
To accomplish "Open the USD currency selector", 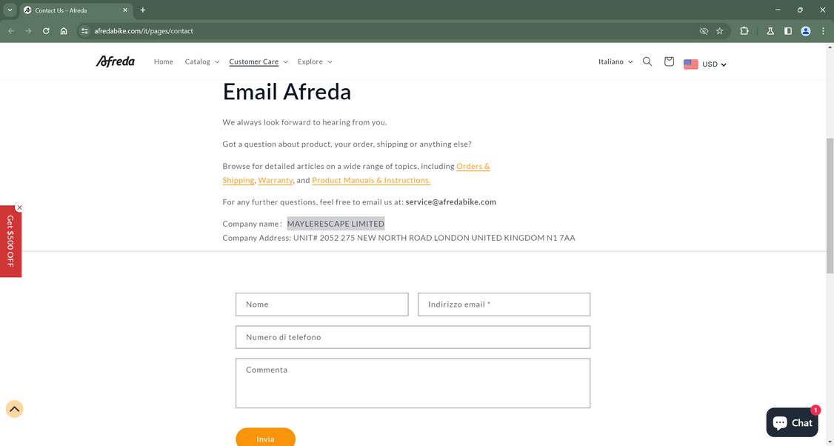I will [x=704, y=64].
